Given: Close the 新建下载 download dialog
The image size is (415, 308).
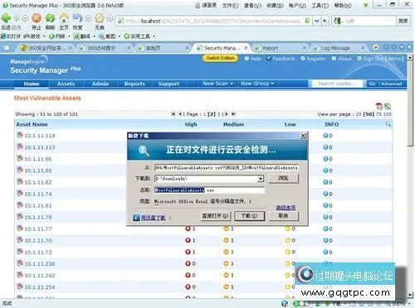Looking at the screenshot, I should [x=303, y=136].
